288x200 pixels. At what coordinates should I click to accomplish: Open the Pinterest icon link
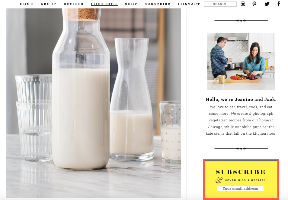[x=254, y=4]
